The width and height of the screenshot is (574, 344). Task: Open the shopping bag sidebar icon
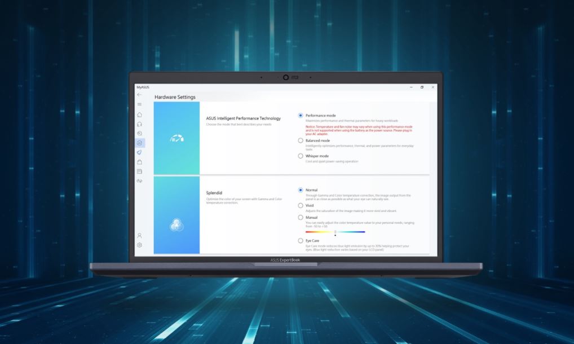(139, 162)
